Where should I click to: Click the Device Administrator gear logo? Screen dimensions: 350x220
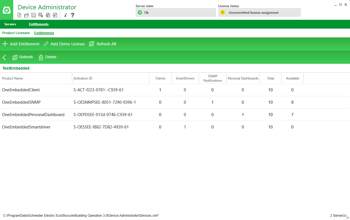click(x=7, y=10)
